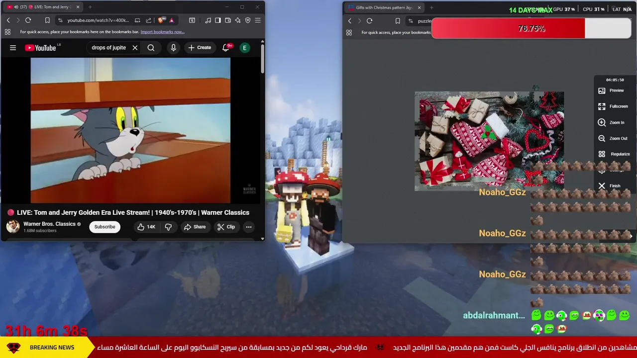Open the Warner Bros. Classics channel name
Viewport: 637px width, 358px height.
[49, 224]
